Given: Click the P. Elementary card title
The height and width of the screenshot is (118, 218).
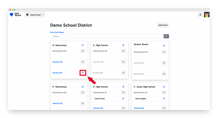Looking at the screenshot, I should (x=60, y=87).
